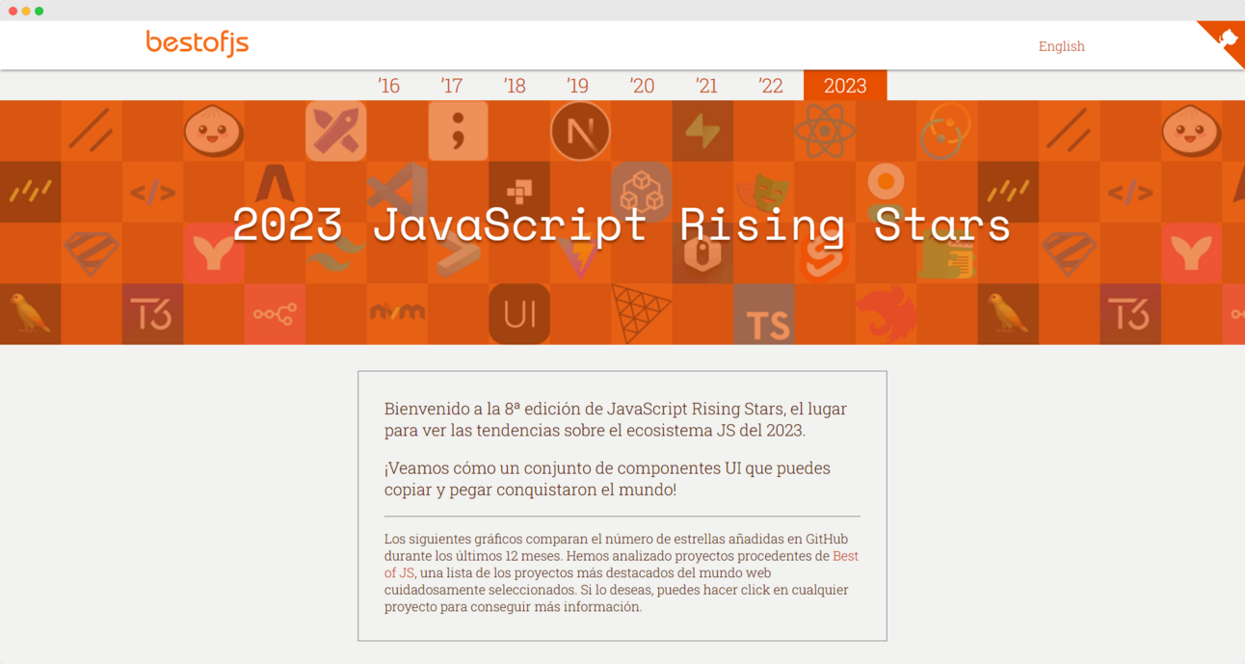Click the bestofjs logo
The image size is (1245, 664).
click(198, 42)
